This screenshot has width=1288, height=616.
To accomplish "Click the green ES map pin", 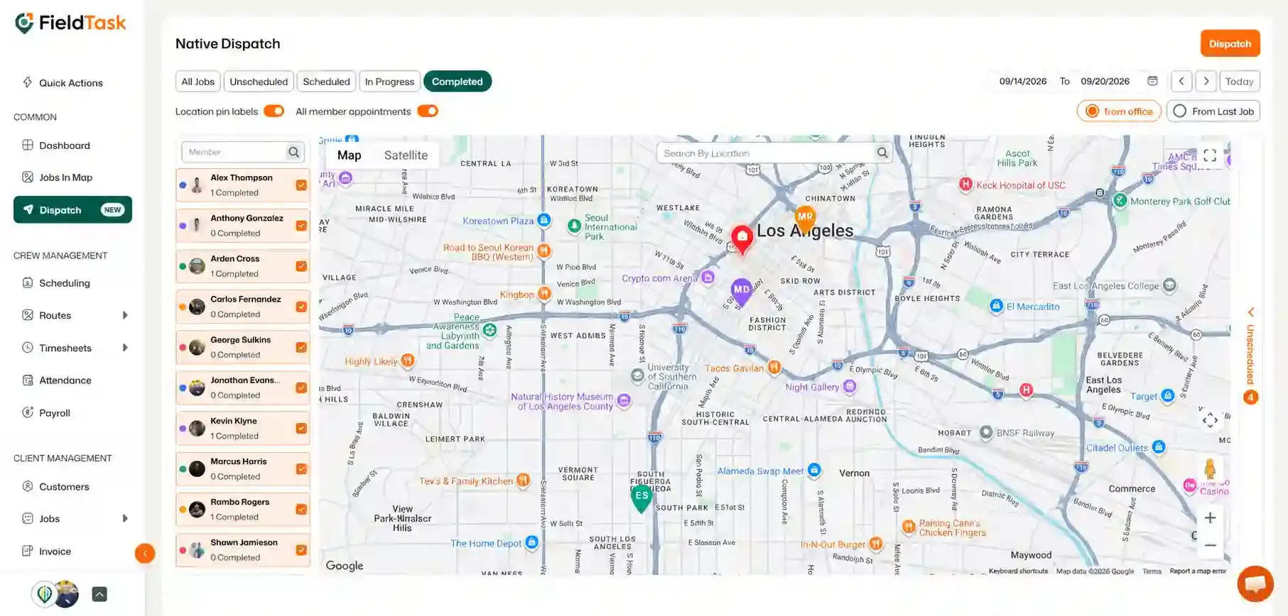I will point(642,498).
